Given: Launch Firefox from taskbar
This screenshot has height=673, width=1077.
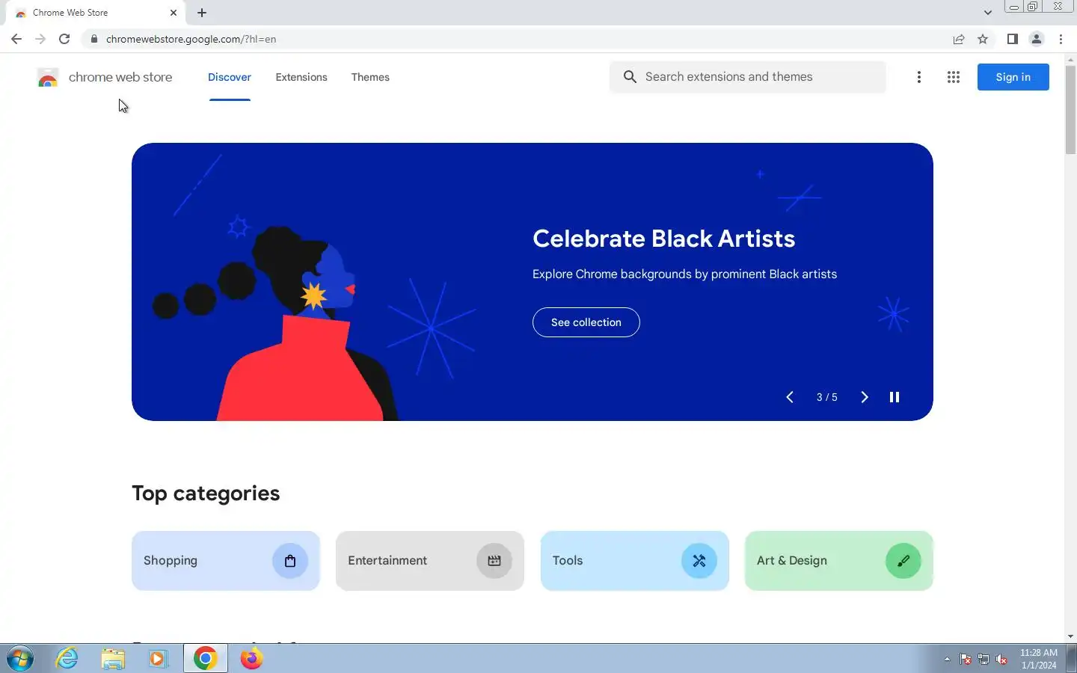Looking at the screenshot, I should [251, 659].
